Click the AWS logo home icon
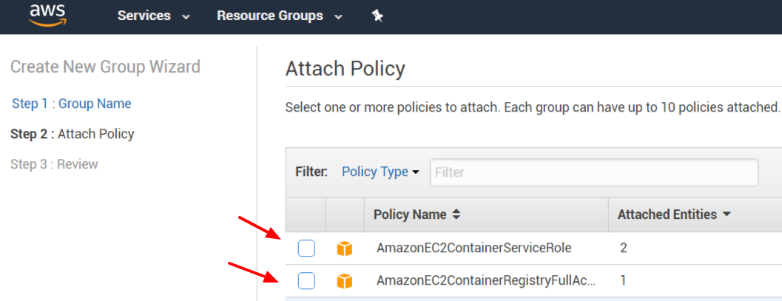The height and width of the screenshot is (301, 782). (x=47, y=15)
